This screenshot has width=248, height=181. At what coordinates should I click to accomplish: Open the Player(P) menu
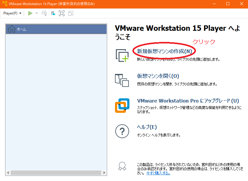10,13
